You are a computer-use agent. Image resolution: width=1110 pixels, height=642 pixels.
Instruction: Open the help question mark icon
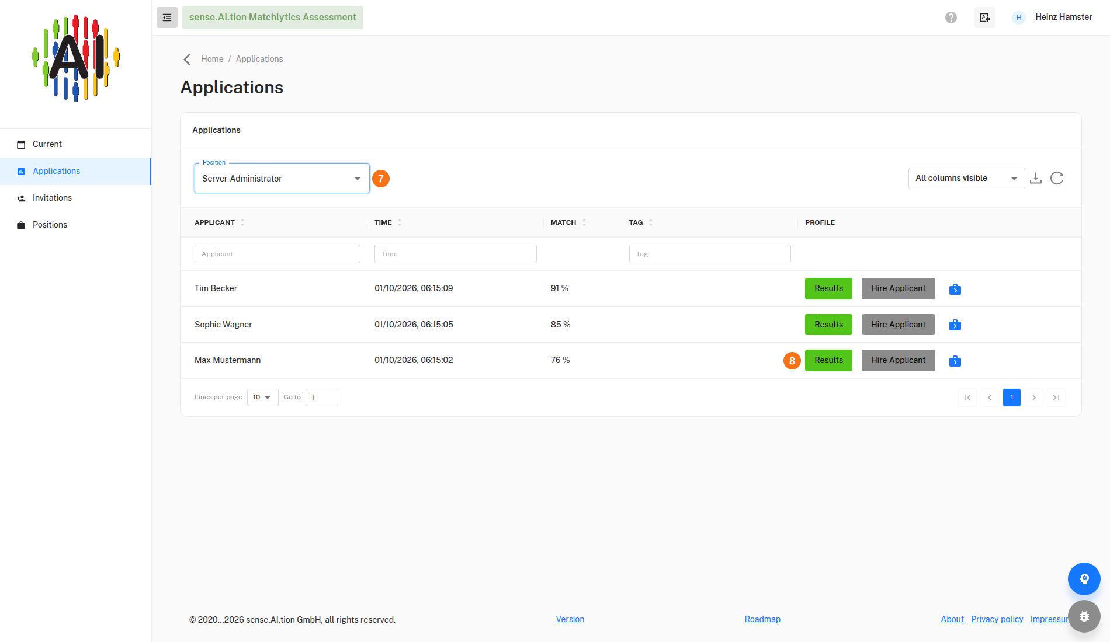(x=951, y=18)
